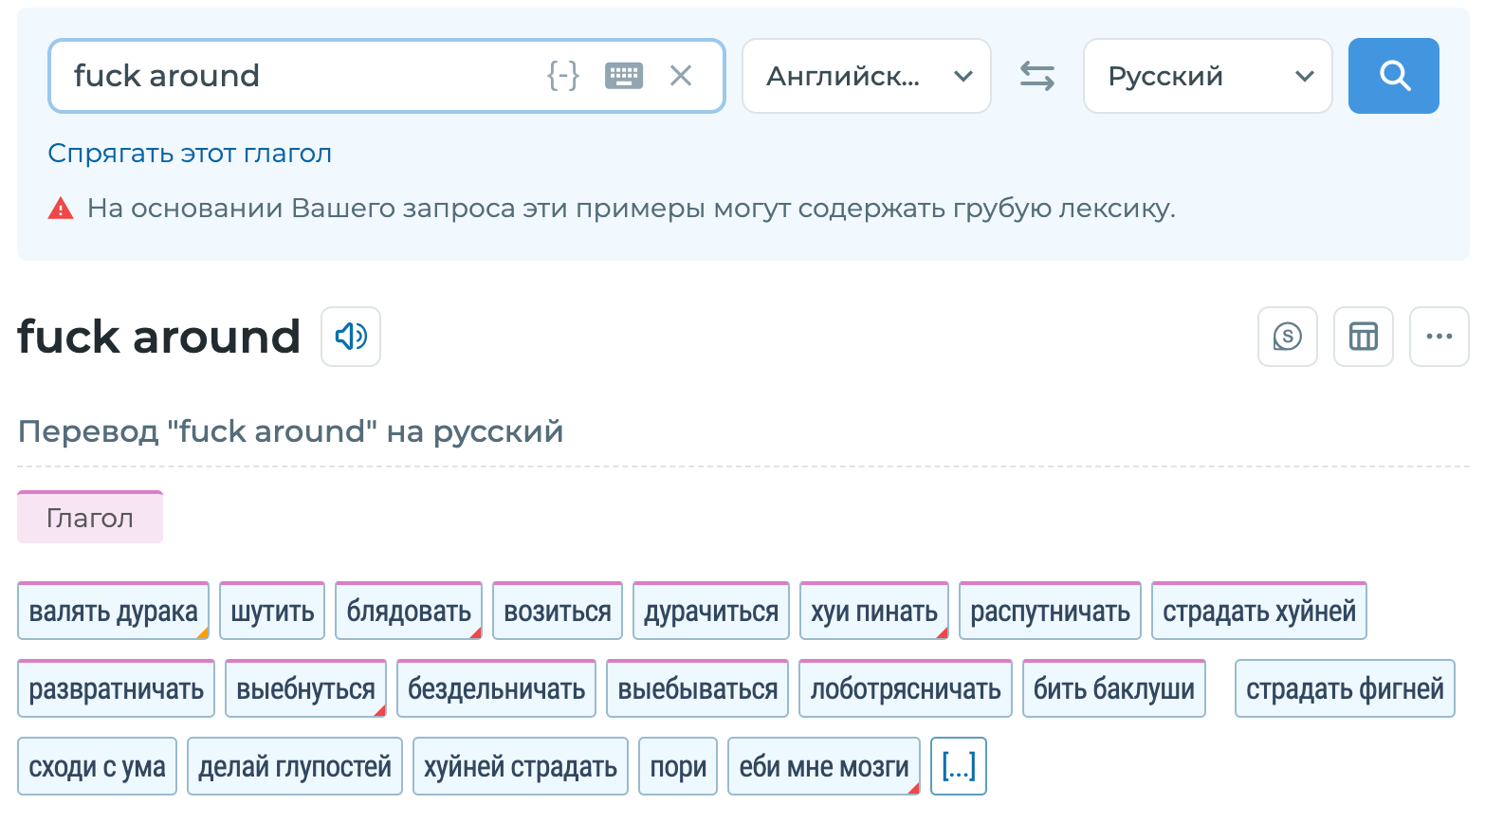Select the translation пори
Image resolution: width=1485 pixels, height=823 pixels.
678,766
